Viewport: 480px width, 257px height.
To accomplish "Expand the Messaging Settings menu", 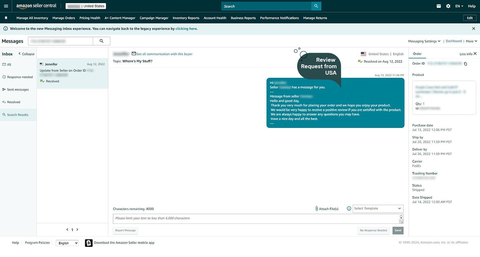I will tap(424, 41).
